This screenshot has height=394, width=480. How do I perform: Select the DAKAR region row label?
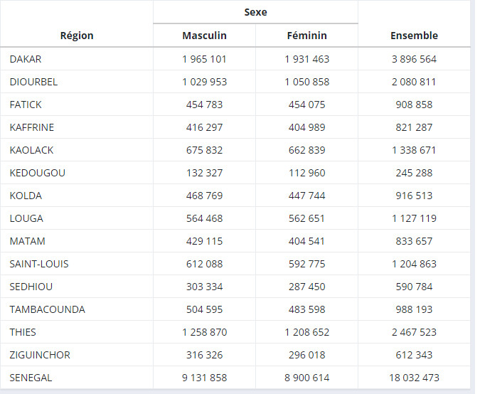26,59
